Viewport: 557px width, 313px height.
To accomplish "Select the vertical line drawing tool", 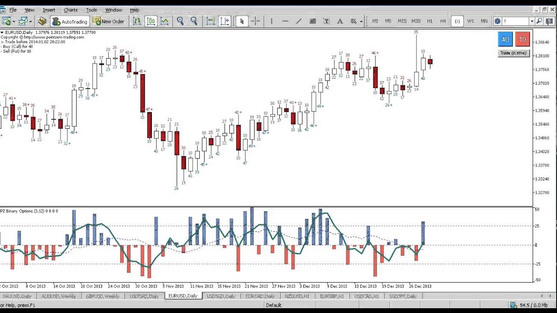I will coord(272,21).
